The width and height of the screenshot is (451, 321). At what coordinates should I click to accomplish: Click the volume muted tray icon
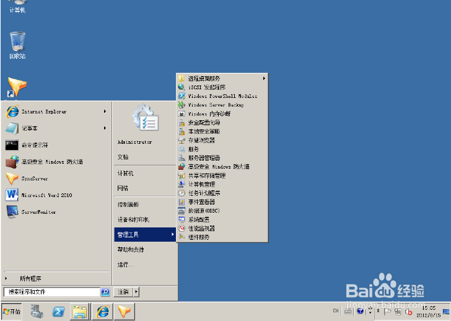[409, 312]
